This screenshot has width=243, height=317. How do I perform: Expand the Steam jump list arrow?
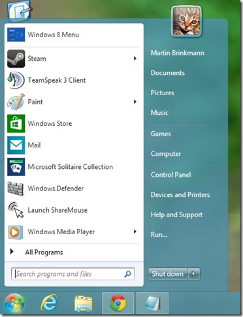point(135,58)
